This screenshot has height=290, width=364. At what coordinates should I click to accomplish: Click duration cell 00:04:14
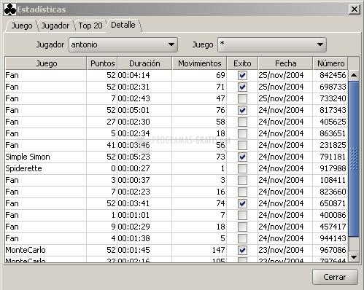[x=144, y=75]
